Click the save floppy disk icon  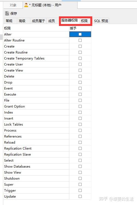point(7,13)
